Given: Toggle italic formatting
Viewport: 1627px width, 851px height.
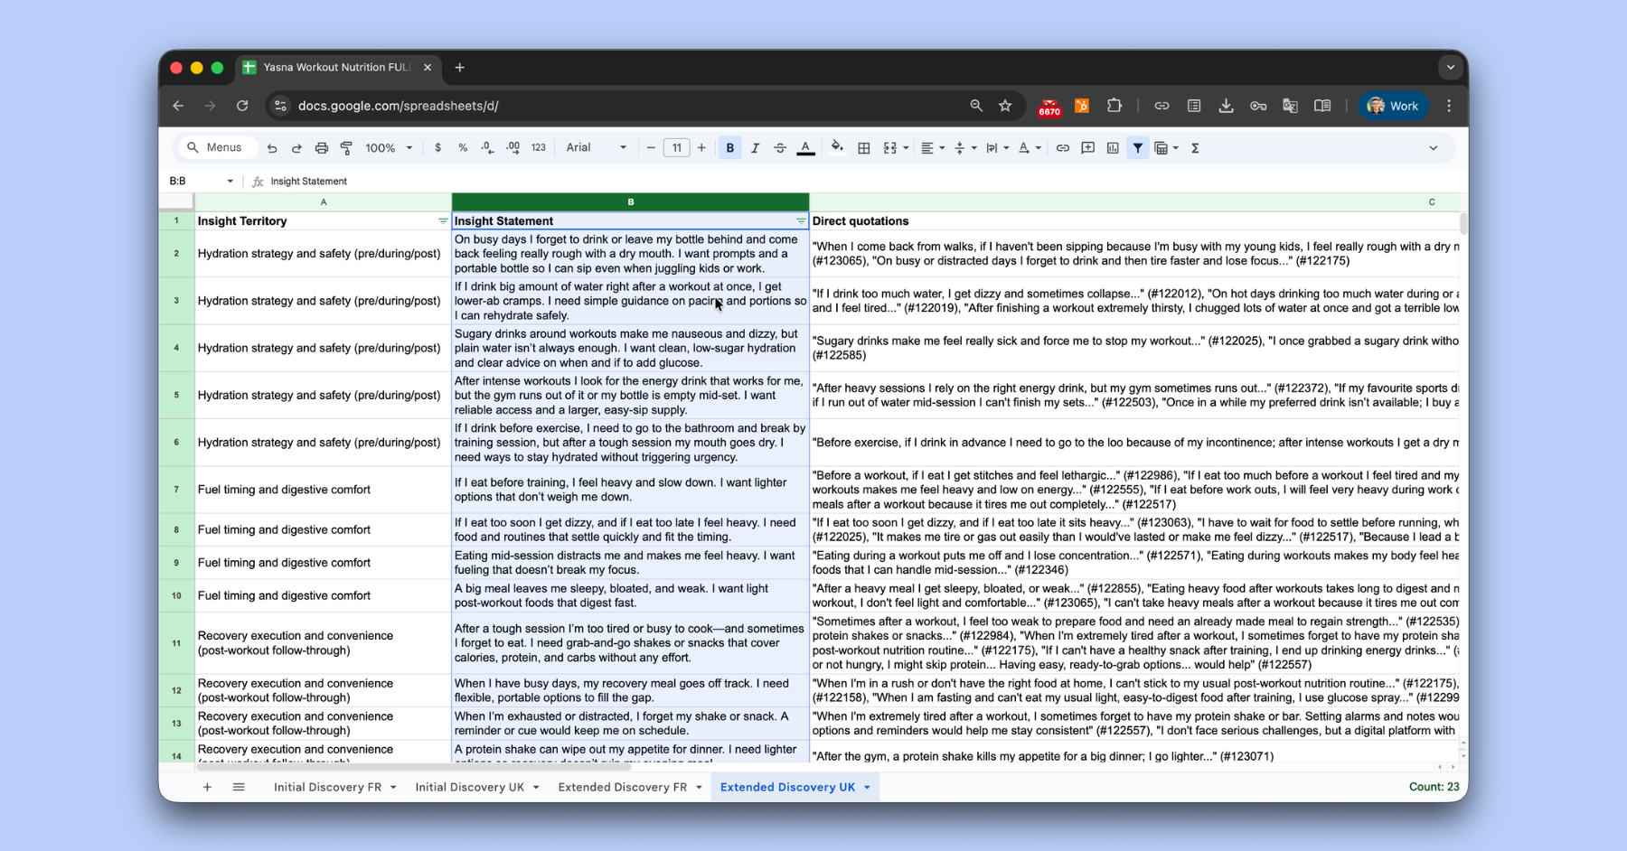Looking at the screenshot, I should pyautogui.click(x=755, y=148).
